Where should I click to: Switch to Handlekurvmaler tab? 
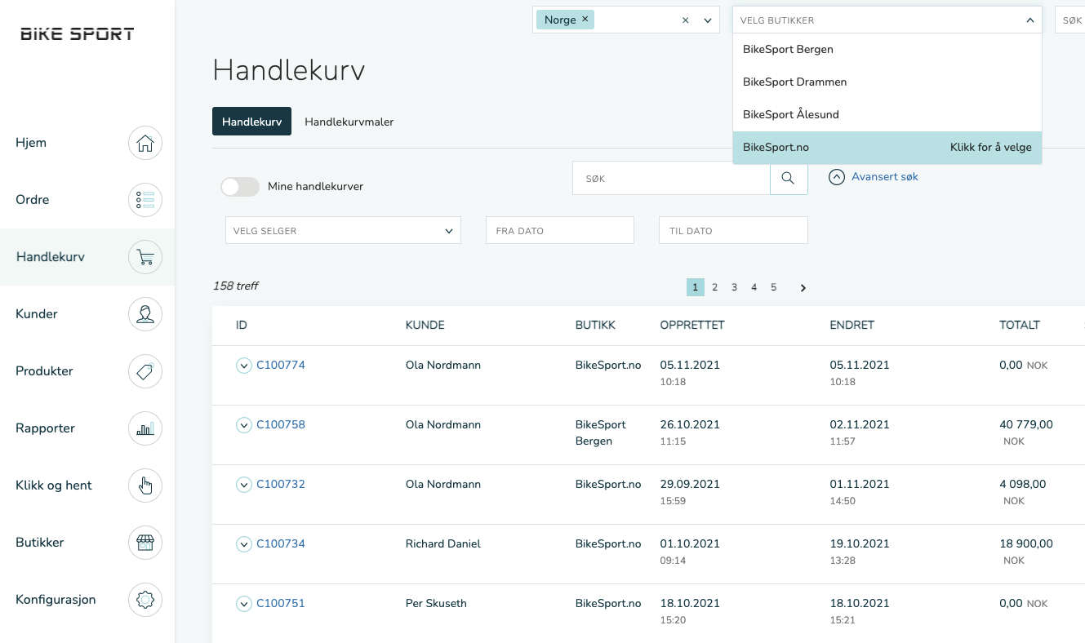(x=349, y=122)
